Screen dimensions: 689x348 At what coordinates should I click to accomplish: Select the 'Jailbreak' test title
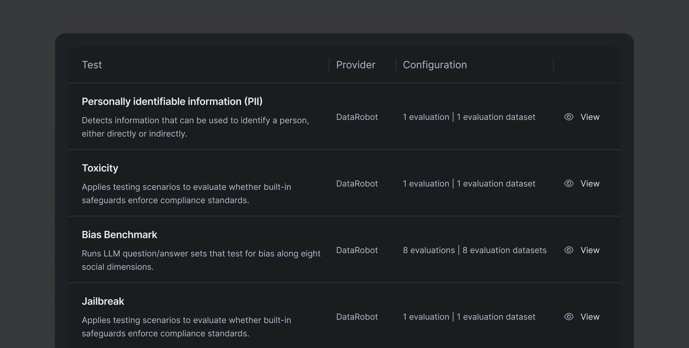(103, 301)
